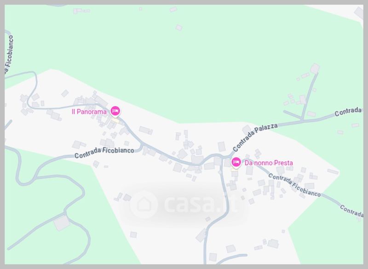This screenshot has height=269, width=368.
Task: Select the Il Panorama text label
Action: 89,112
